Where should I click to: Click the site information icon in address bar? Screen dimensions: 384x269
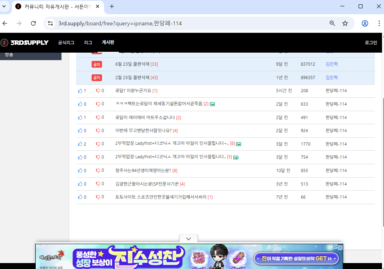point(50,23)
